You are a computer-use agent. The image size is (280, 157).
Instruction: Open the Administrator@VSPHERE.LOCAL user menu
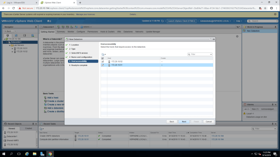(x=215, y=21)
